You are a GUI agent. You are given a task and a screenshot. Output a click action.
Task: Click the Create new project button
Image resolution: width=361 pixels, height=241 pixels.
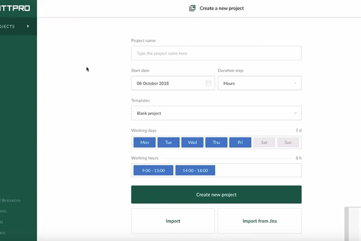coord(216,194)
